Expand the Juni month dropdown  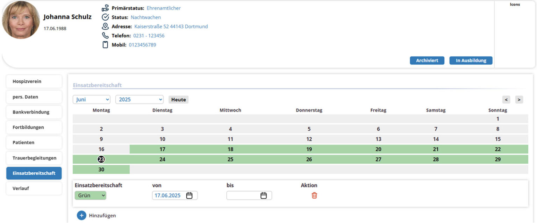(91, 100)
